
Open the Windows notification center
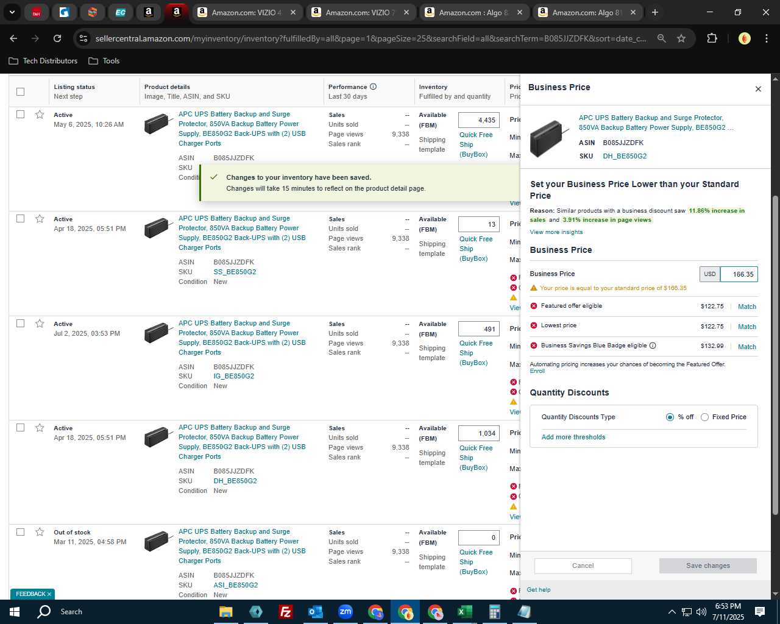[760, 612]
